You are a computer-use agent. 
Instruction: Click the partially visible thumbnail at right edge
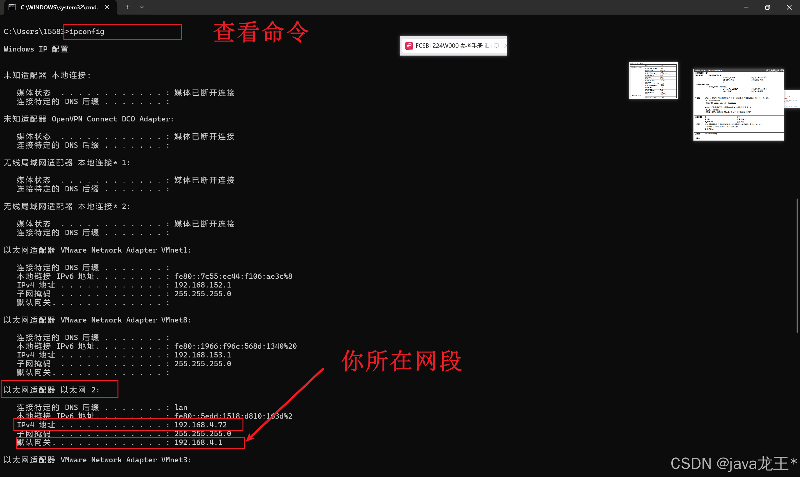tap(792, 99)
